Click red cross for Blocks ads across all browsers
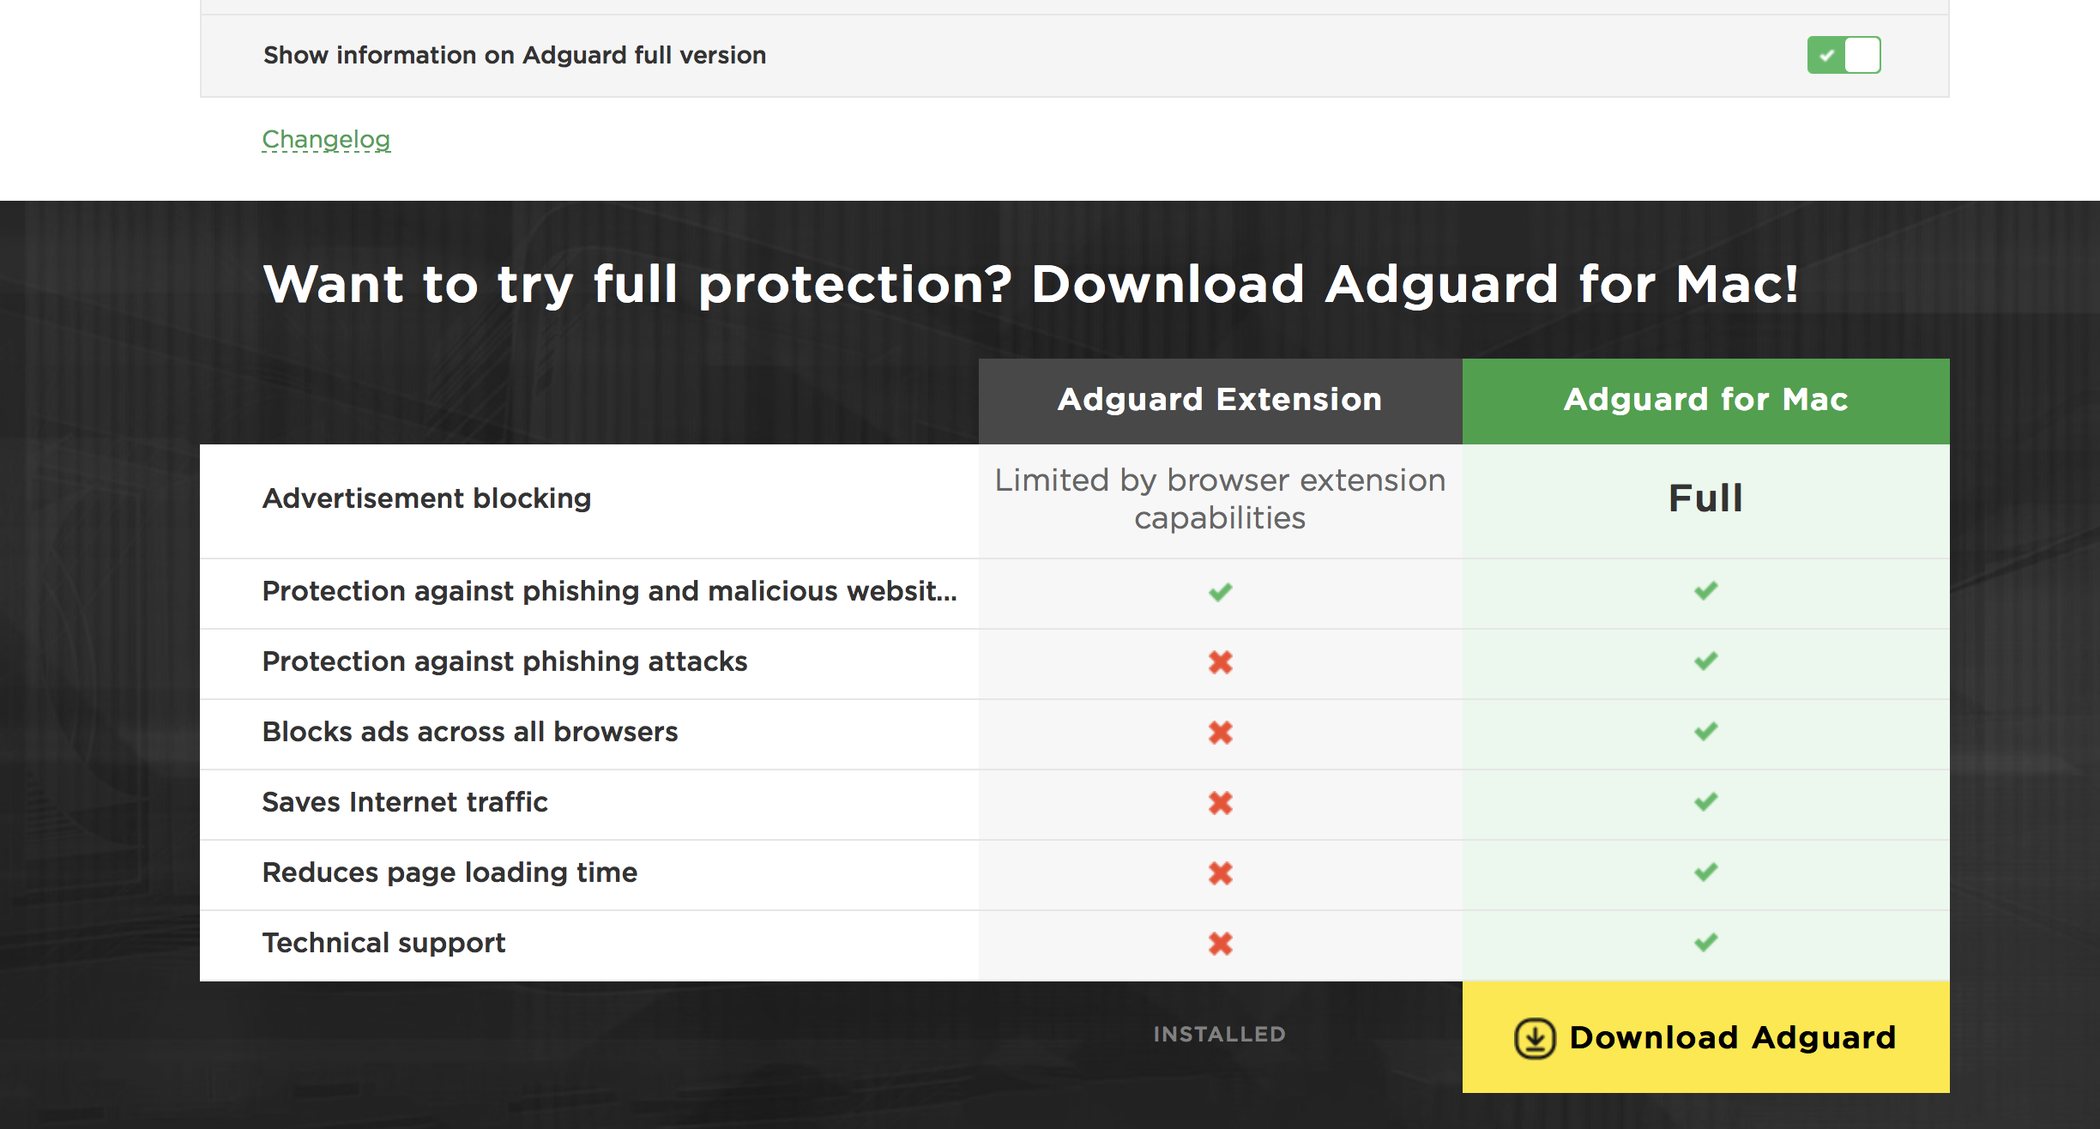 point(1220,733)
